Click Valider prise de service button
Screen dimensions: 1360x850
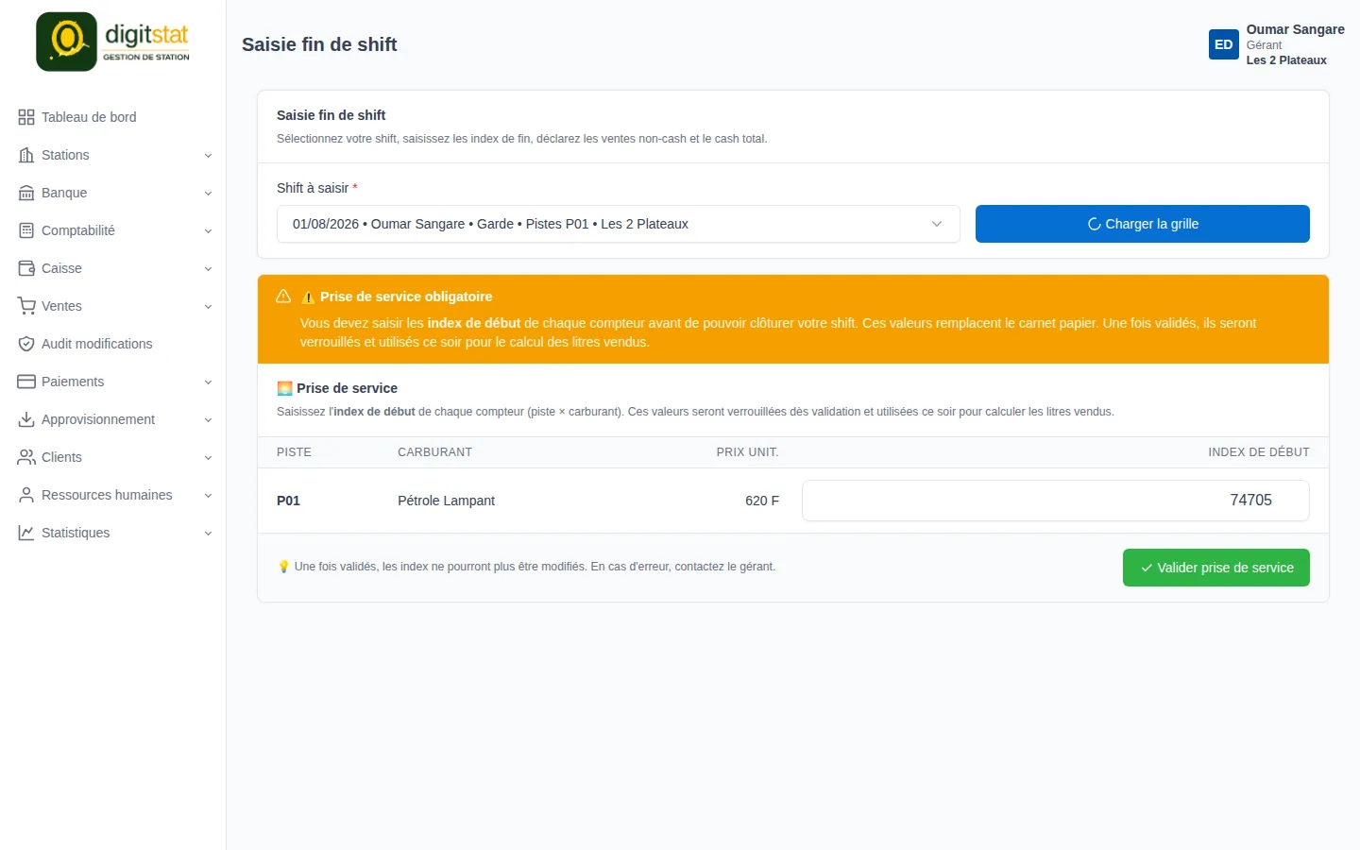1216,568
